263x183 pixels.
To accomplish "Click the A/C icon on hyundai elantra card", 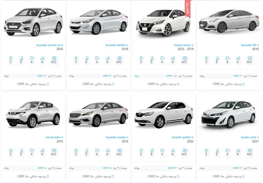I will (119, 58).
